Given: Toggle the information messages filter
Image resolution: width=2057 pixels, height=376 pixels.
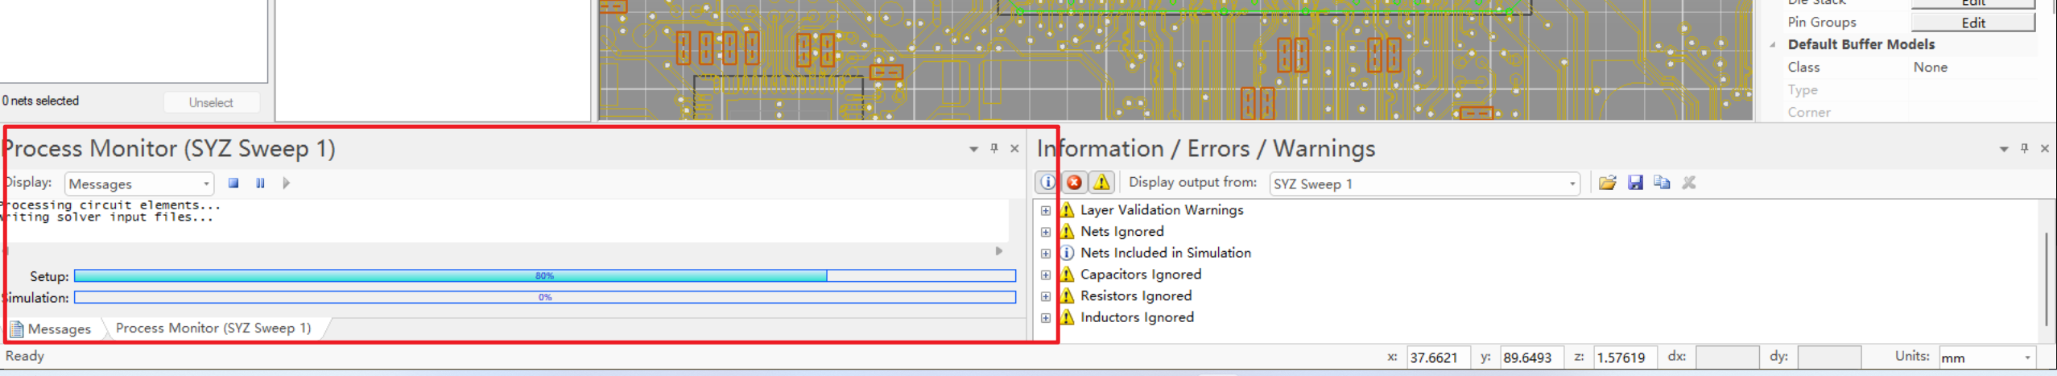Looking at the screenshot, I should [1047, 182].
